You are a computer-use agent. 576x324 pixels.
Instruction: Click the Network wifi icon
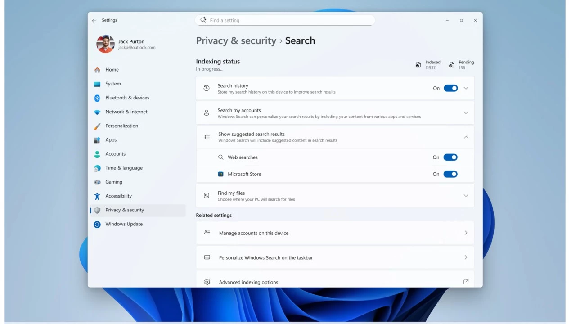(97, 112)
